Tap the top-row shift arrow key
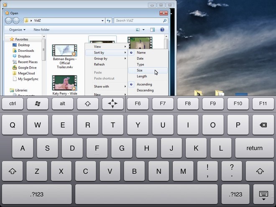Image resolution: width=276 pixels, height=207 pixels. point(88,104)
